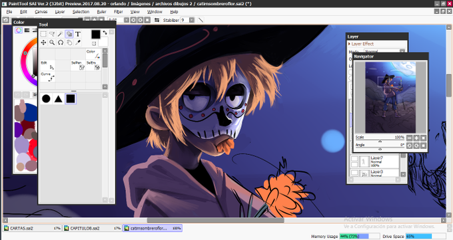Screen dimensions: 453x240
Task: Open the Help menu
Action: (174, 12)
